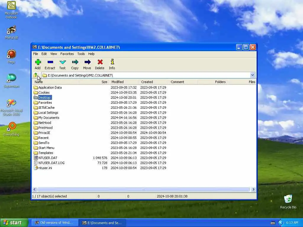
Task: Click the 7-Zip title bar icon
Action: [x=35, y=47]
